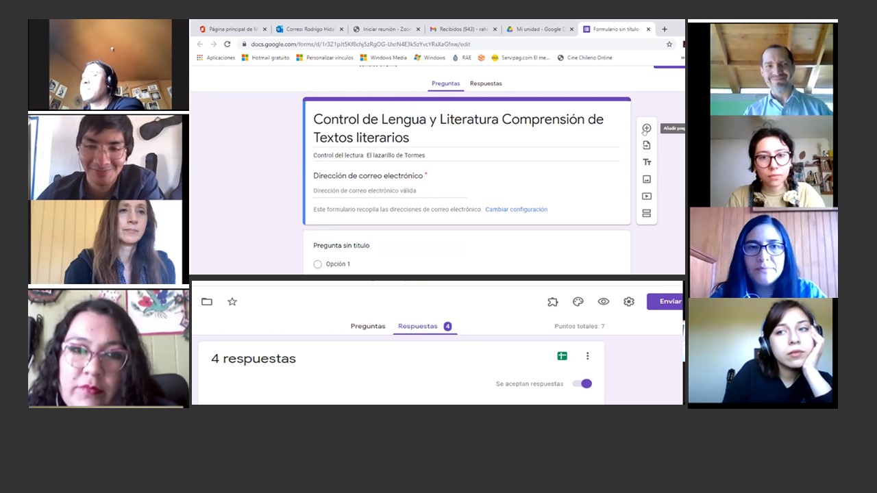Open the 'Mi unidad - Google Drive' browser tab
Viewport: 877px width, 493px height.
pos(538,29)
